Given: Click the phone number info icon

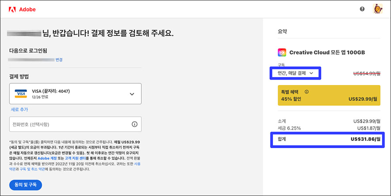Looking at the screenshot, I should [x=135, y=124].
